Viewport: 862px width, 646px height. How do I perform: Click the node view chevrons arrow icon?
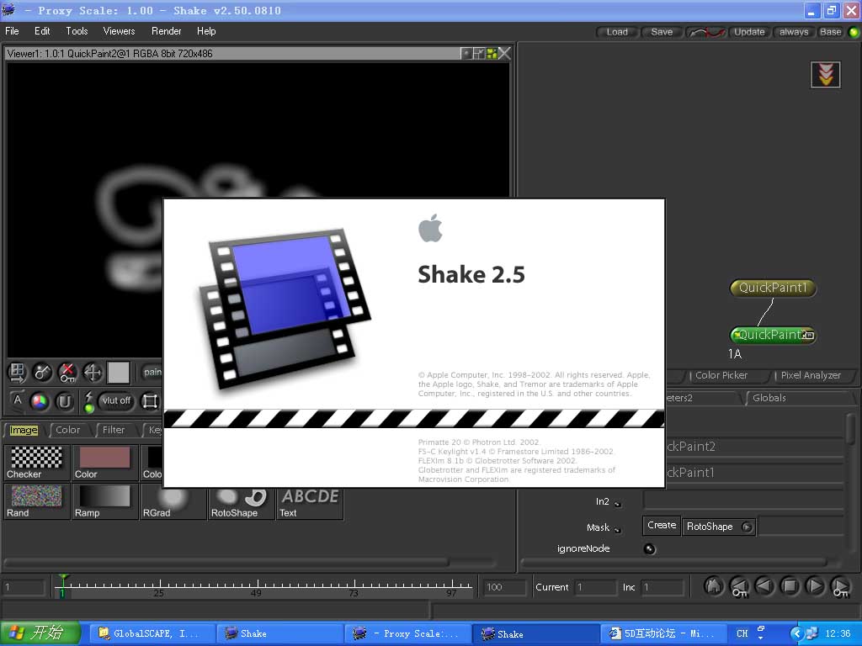coord(825,75)
